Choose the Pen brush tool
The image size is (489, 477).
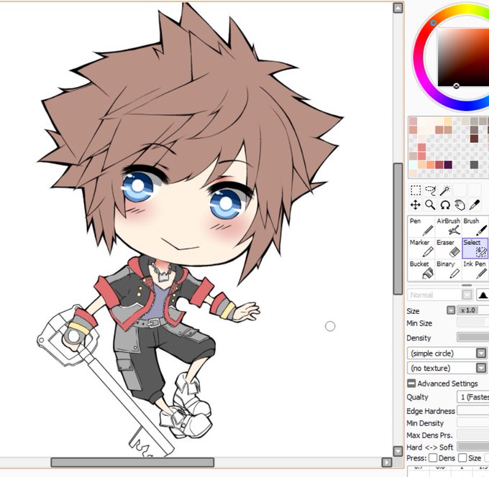[421, 226]
